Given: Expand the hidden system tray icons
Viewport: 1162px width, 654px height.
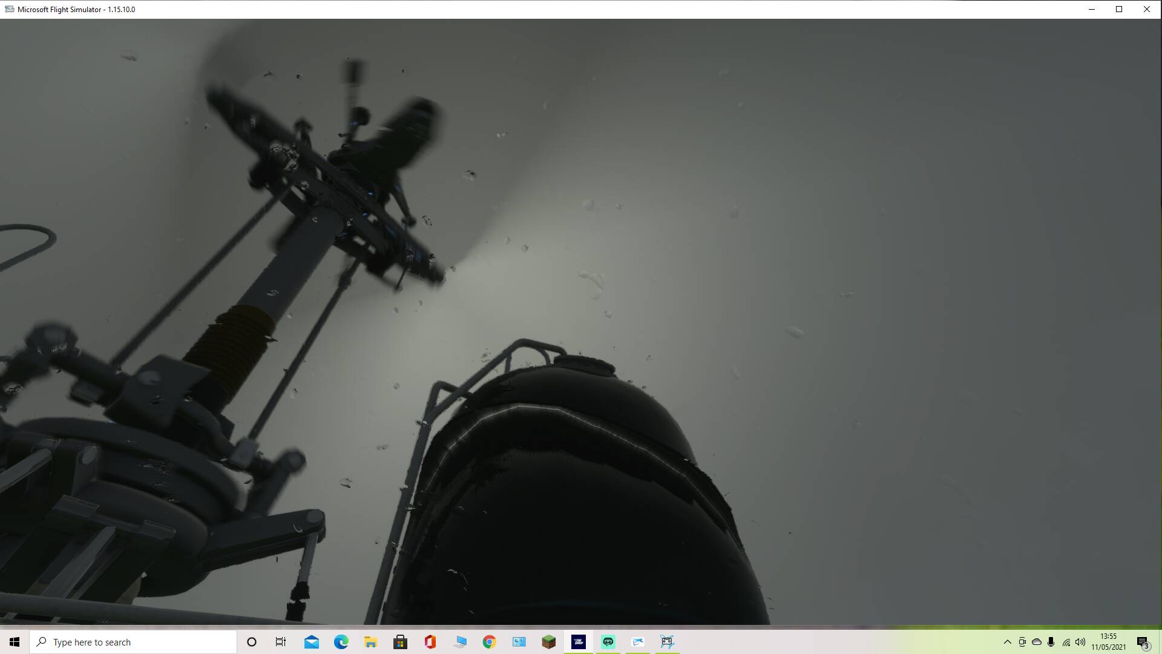Looking at the screenshot, I should coord(1007,642).
